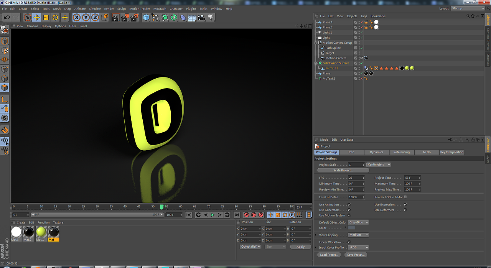Expand the View Clipping disclosure triangle
Screen dimensions: 491x268
pyautogui.click(x=316, y=235)
